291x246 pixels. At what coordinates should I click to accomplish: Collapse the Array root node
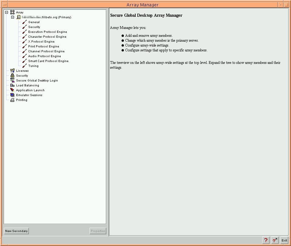coord(6,12)
